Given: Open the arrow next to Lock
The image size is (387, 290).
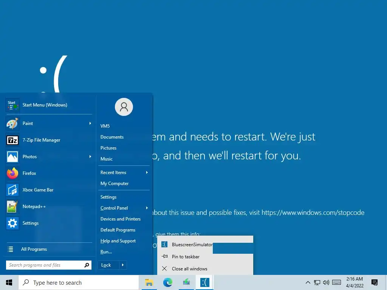Looking at the screenshot, I should tap(123, 265).
